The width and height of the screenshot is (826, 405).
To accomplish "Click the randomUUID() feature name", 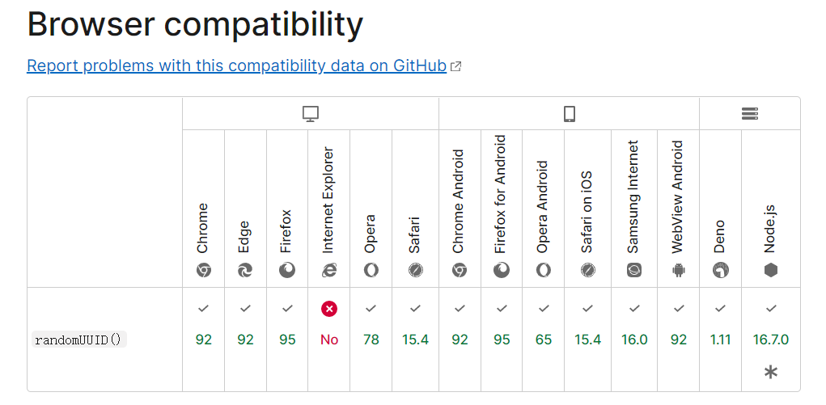I will (79, 340).
